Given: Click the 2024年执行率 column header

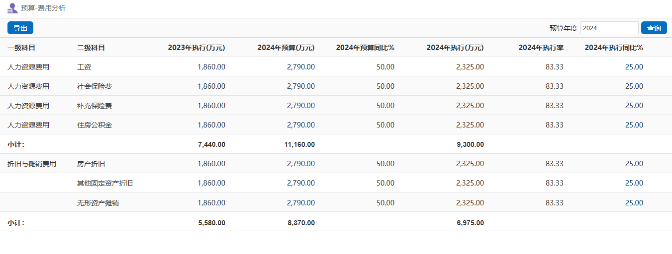Looking at the screenshot, I should click(x=541, y=48).
